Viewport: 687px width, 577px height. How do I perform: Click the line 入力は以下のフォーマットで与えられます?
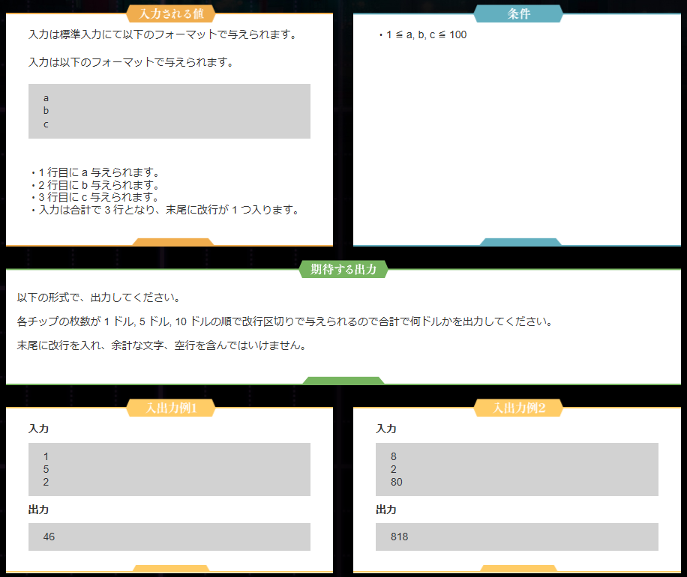tap(131, 62)
